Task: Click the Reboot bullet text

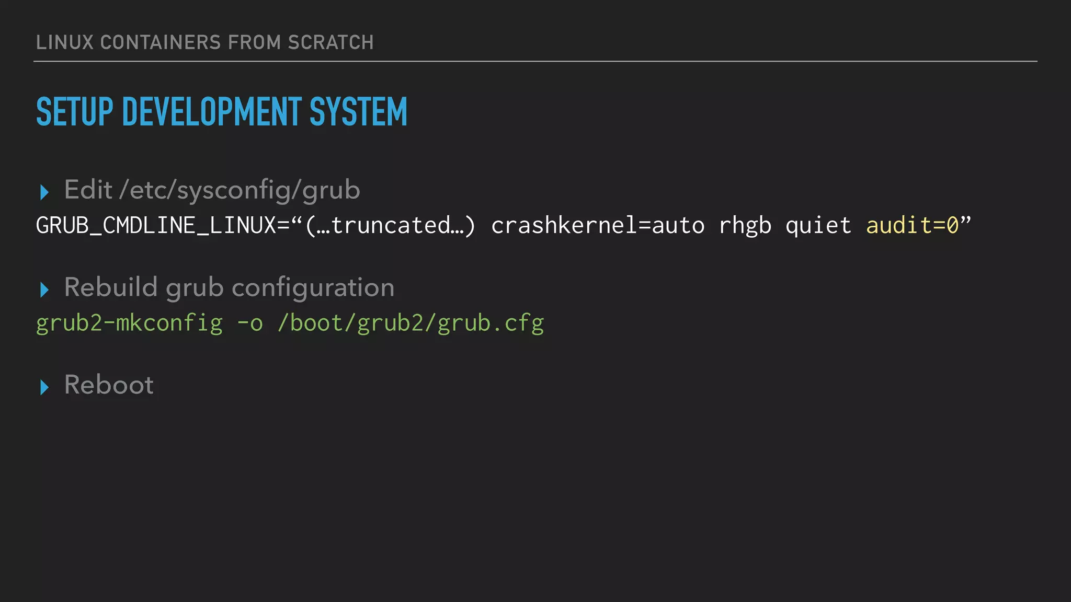Action: [109, 385]
